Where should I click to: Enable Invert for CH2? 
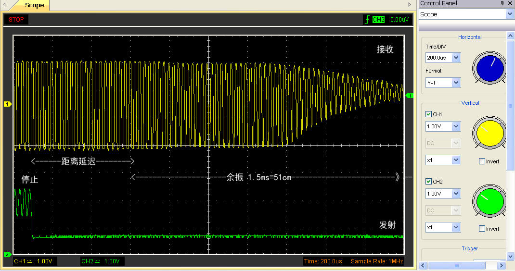click(482, 229)
